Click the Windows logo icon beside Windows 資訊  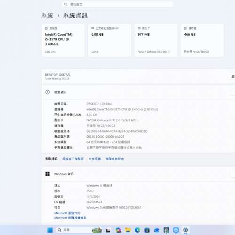point(47,174)
